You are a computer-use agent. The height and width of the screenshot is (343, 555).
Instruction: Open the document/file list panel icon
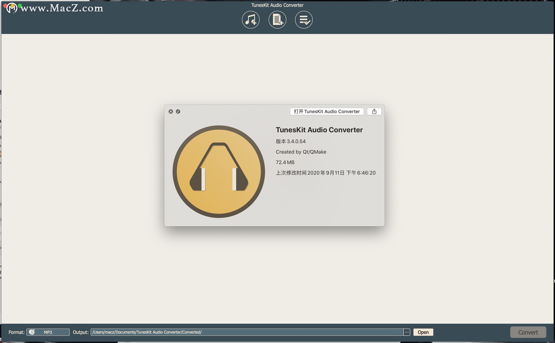pyautogui.click(x=277, y=19)
